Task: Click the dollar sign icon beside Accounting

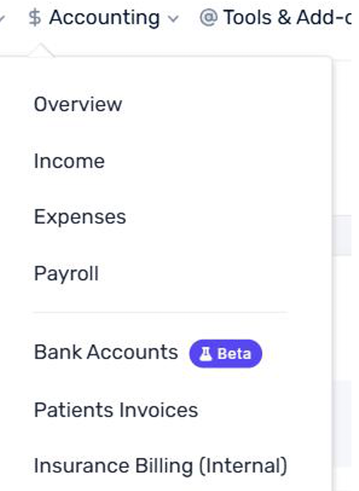Action: 35,18
